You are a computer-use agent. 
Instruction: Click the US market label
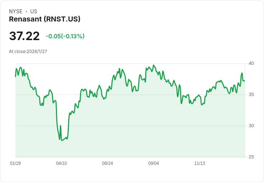34,11
